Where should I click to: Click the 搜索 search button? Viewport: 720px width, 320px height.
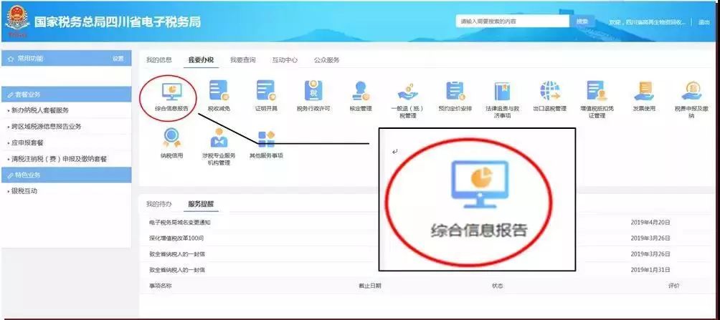(x=582, y=21)
